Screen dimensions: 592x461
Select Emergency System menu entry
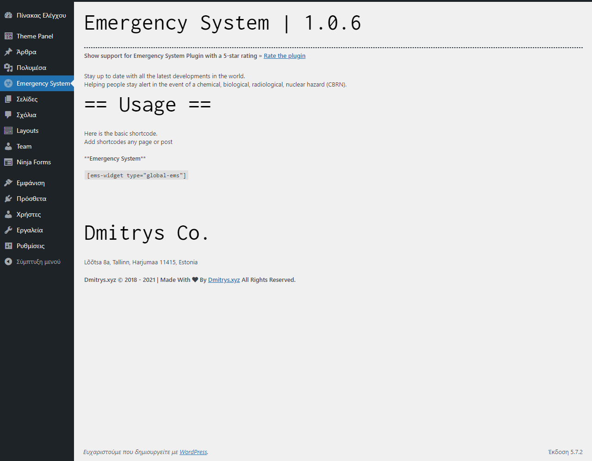[x=37, y=83]
